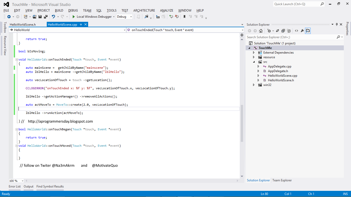The height and width of the screenshot is (197, 351).
Task: Open the Toolbox side panel
Action: pyautogui.click(x=5, y=27)
